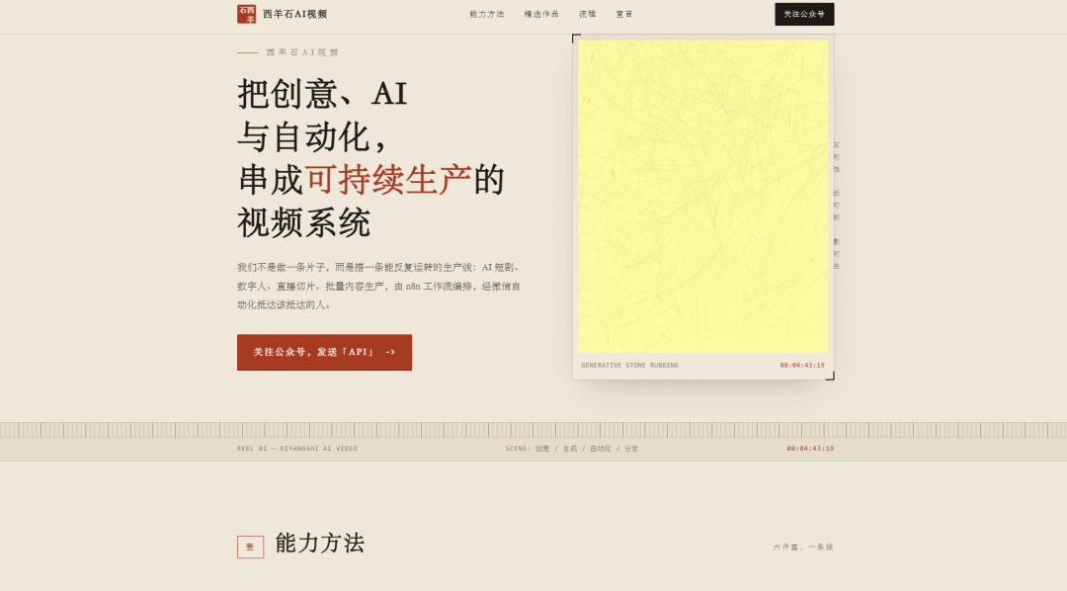This screenshot has height=591, width=1067.
Task: Click the timecode in the reel strip
Action: point(810,449)
